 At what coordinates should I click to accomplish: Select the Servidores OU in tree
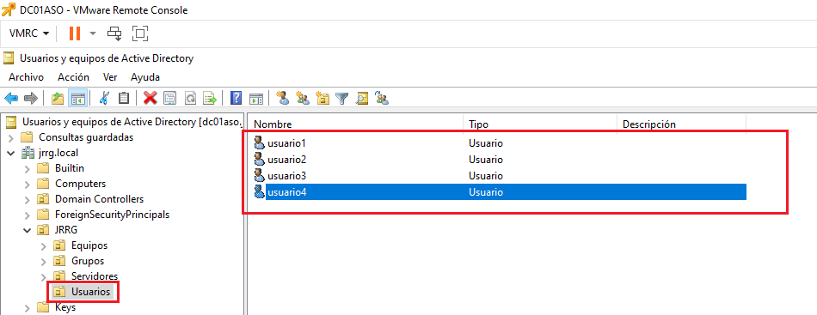coord(95,276)
